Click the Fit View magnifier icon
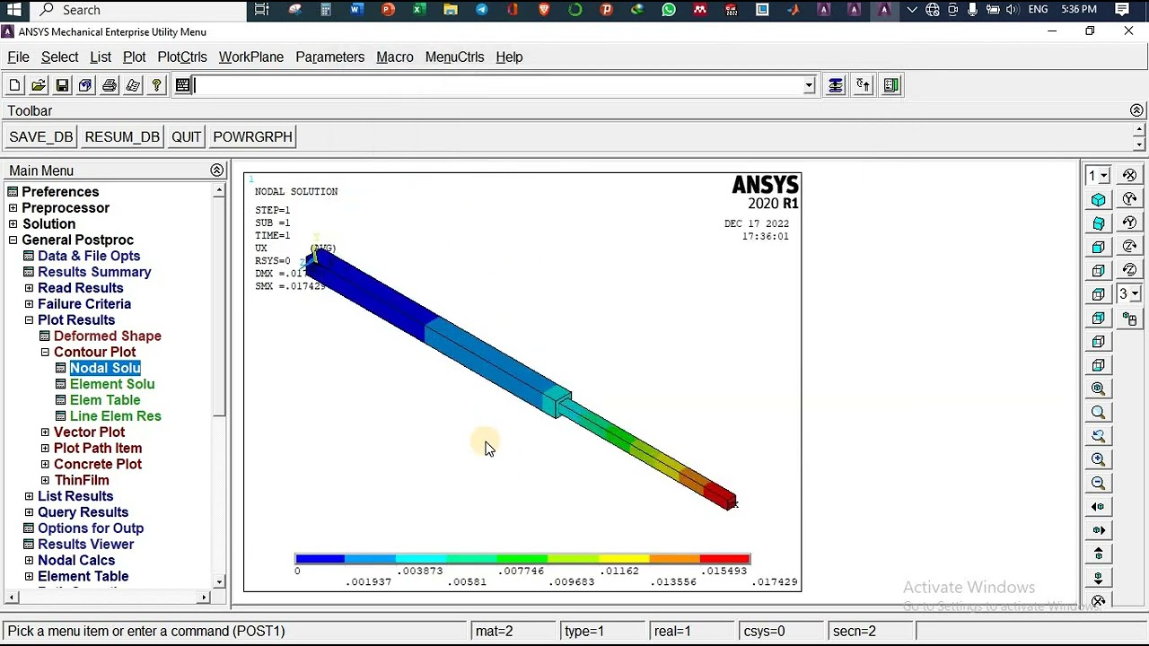1149x646 pixels. point(1098,388)
